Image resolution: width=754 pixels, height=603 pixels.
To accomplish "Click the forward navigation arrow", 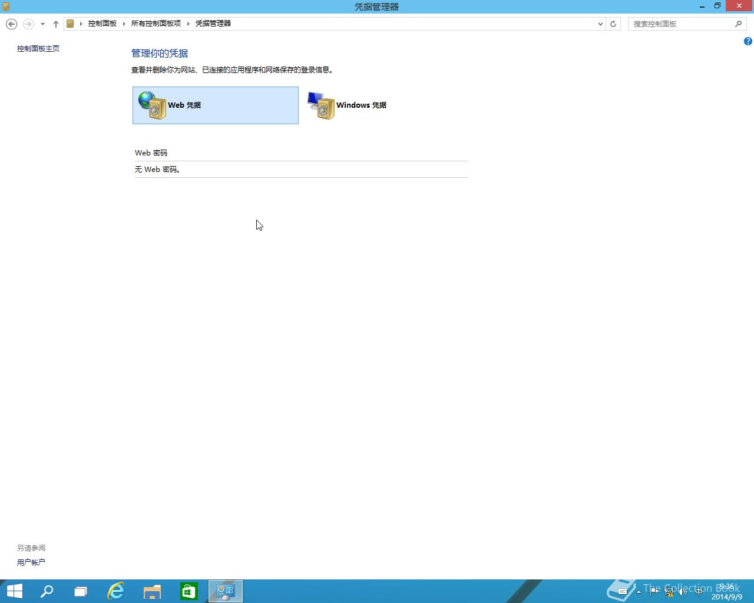I will [28, 24].
